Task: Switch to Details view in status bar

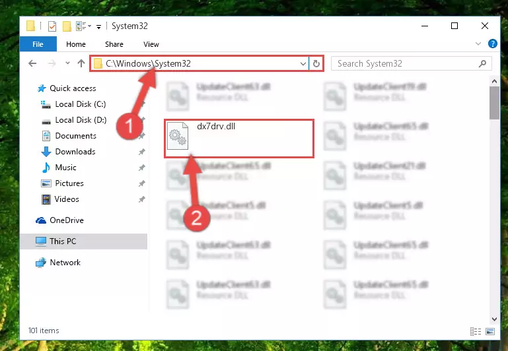Action: [x=475, y=331]
